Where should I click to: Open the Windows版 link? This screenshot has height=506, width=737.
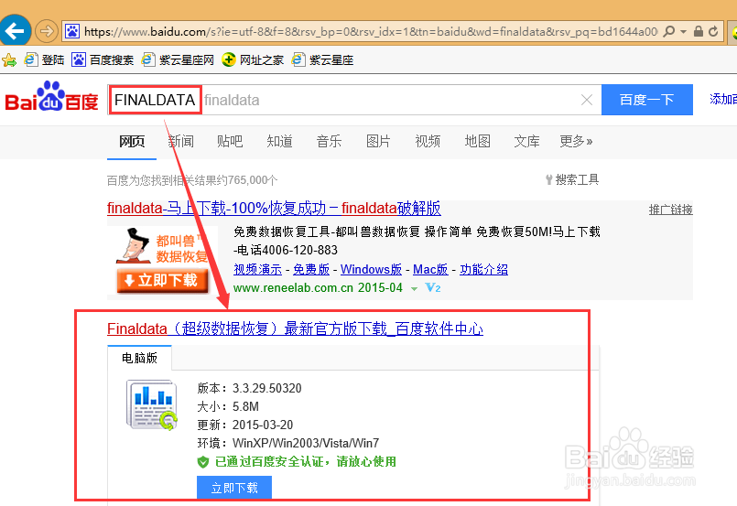coord(372,269)
